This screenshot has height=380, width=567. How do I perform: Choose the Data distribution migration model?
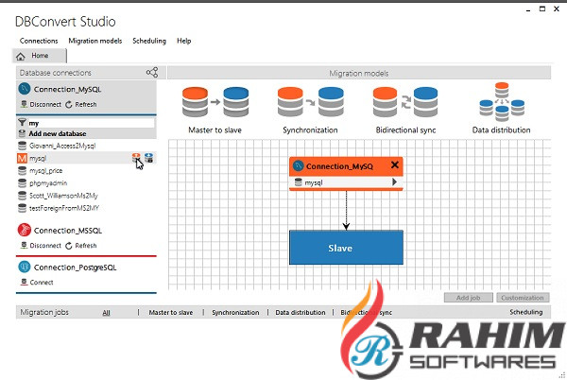(x=502, y=109)
